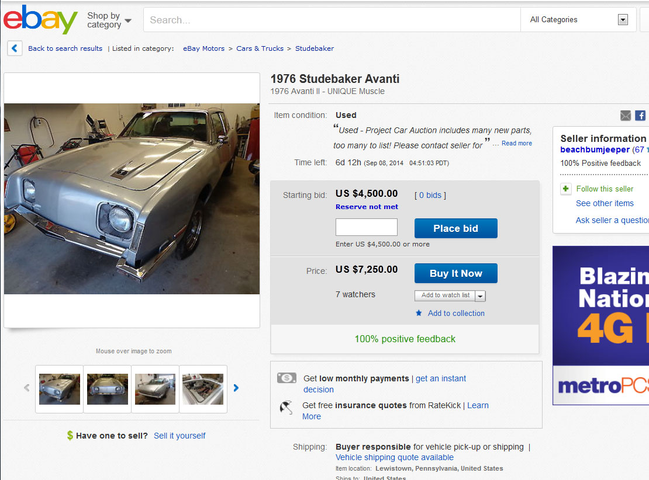Screen dimensions: 649x480
Task: Go to Studebaker category breadcrumb
Action: tap(315, 48)
